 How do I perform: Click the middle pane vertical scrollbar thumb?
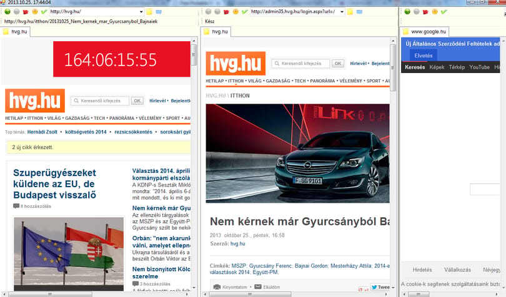[393, 68]
